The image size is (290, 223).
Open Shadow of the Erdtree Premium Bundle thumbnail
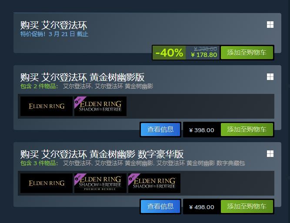pos(100,183)
